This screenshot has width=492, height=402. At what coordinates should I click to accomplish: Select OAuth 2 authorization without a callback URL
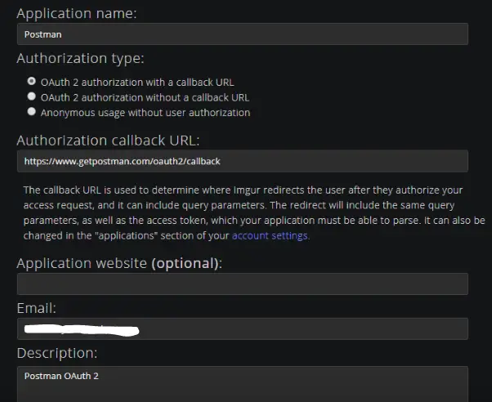(x=31, y=96)
